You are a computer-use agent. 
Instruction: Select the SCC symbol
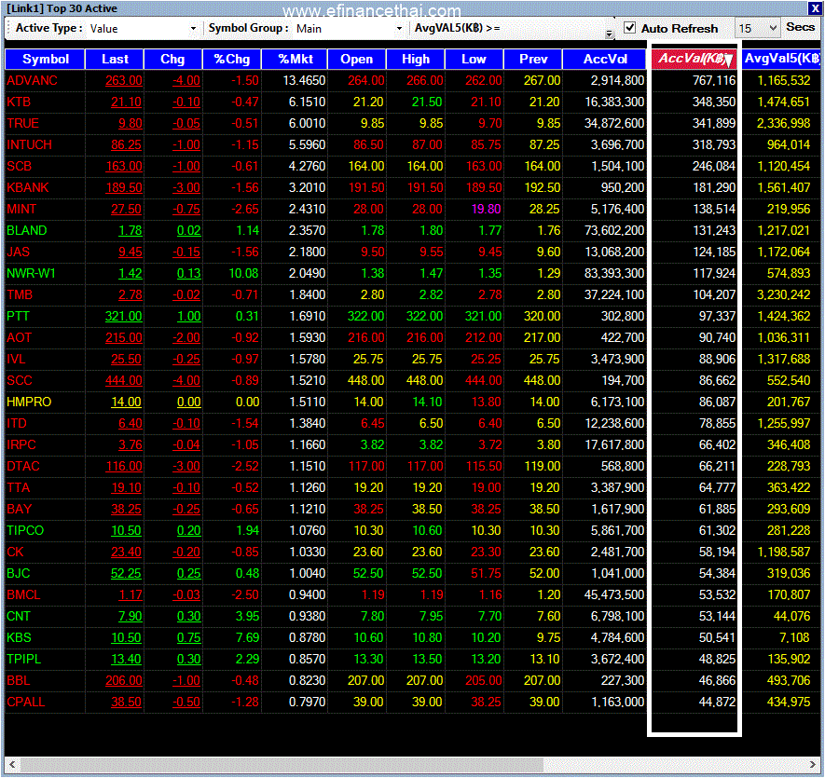pos(20,380)
